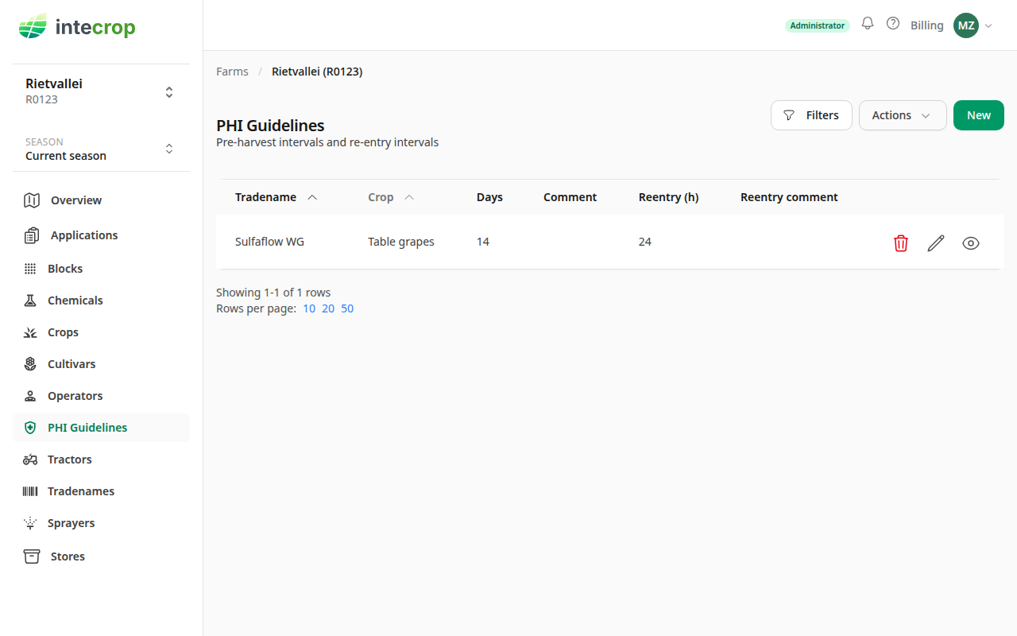Viewport: 1017px width, 636px height.
Task: Open the Actions dropdown
Action: coord(903,115)
